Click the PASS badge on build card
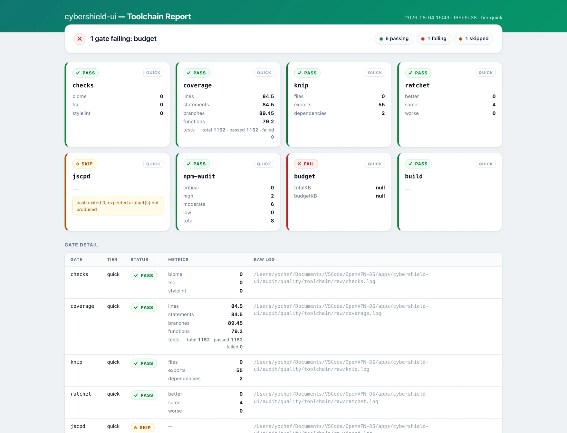Image resolution: width=567 pixels, height=433 pixels. [418, 164]
